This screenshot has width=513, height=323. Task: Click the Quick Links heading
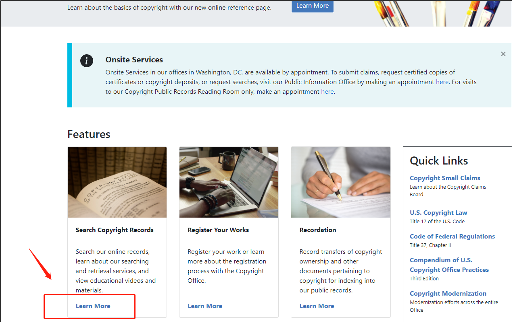[x=439, y=160]
